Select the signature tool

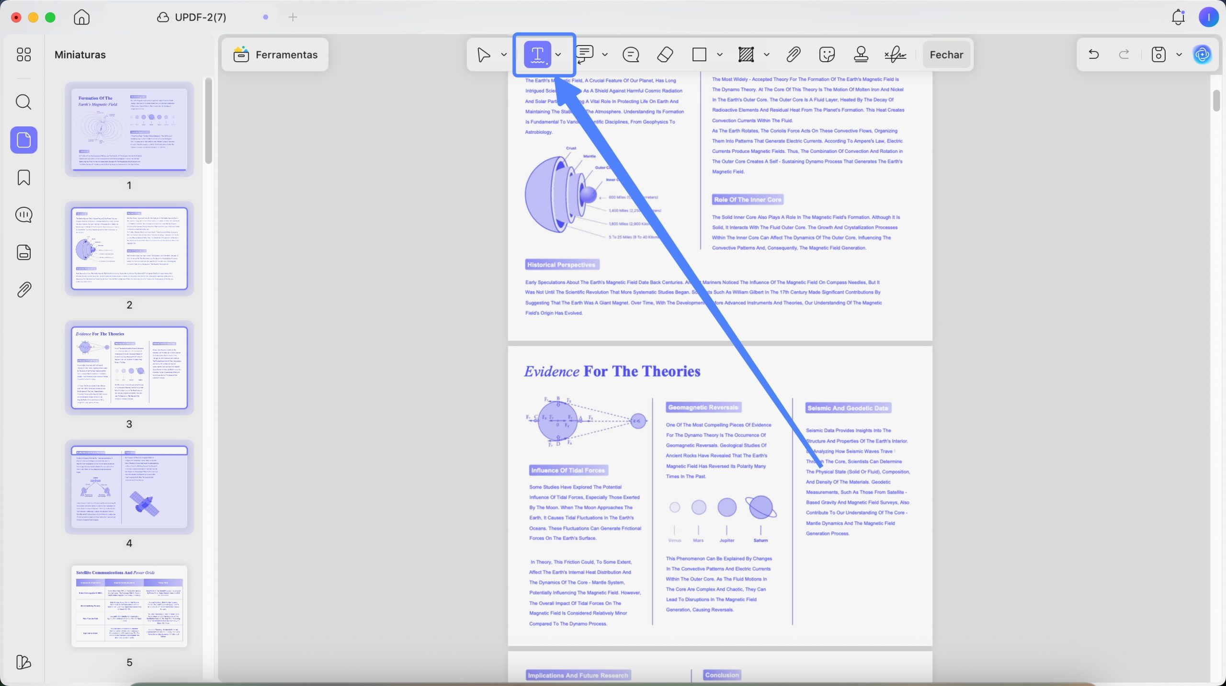click(x=895, y=55)
